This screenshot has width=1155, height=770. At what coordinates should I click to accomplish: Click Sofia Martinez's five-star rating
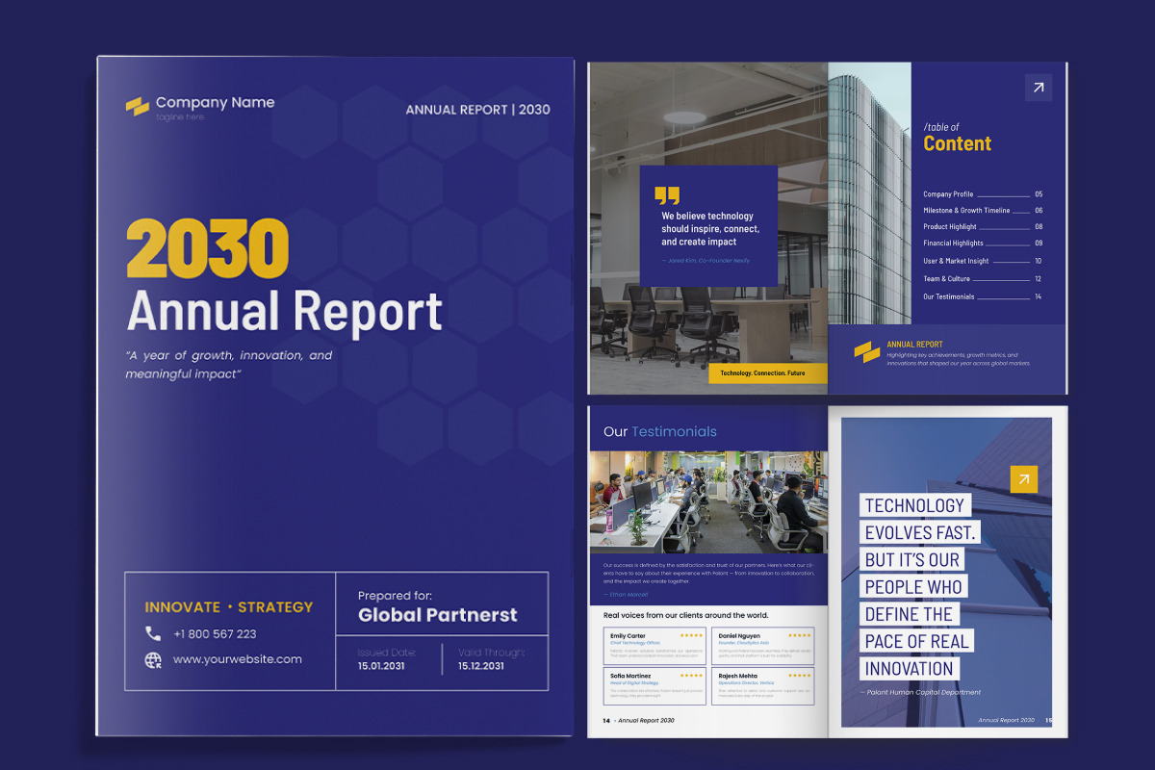point(691,676)
